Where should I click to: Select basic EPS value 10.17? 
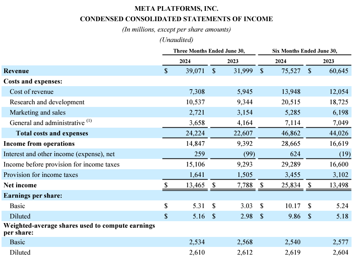[x=293, y=206]
